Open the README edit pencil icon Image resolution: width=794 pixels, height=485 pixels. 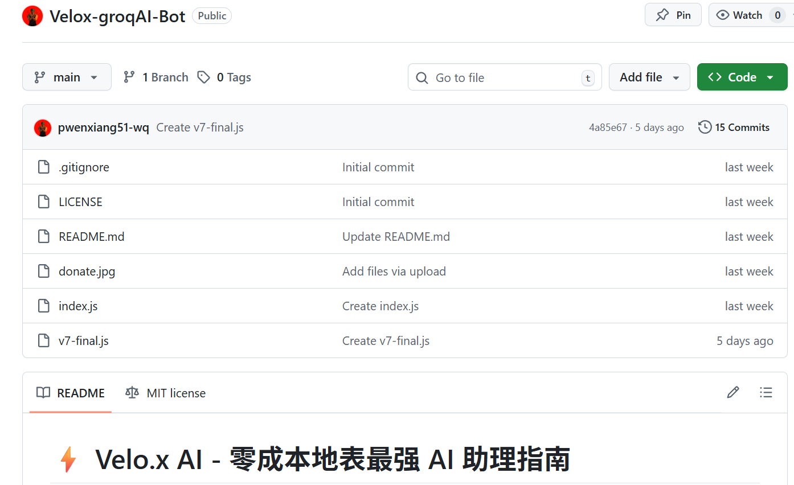(x=732, y=392)
